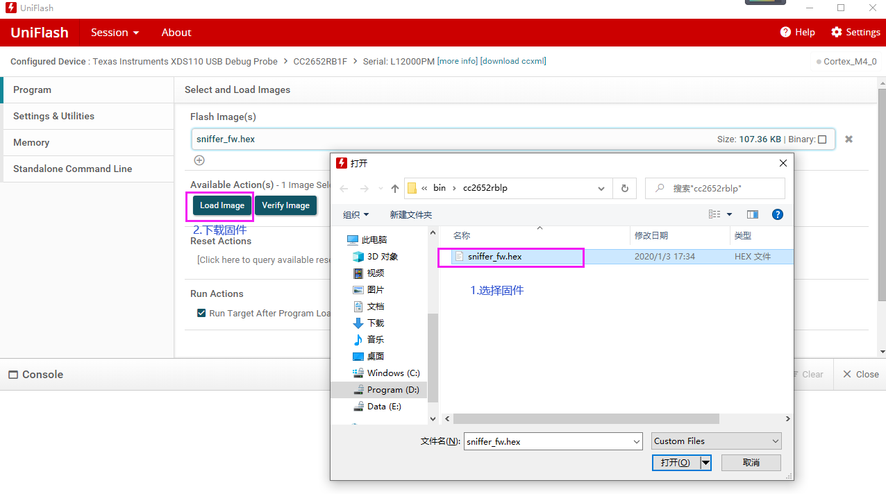Open Help in UniFlash header
Viewport: 886px width, 494px height.
[798, 33]
